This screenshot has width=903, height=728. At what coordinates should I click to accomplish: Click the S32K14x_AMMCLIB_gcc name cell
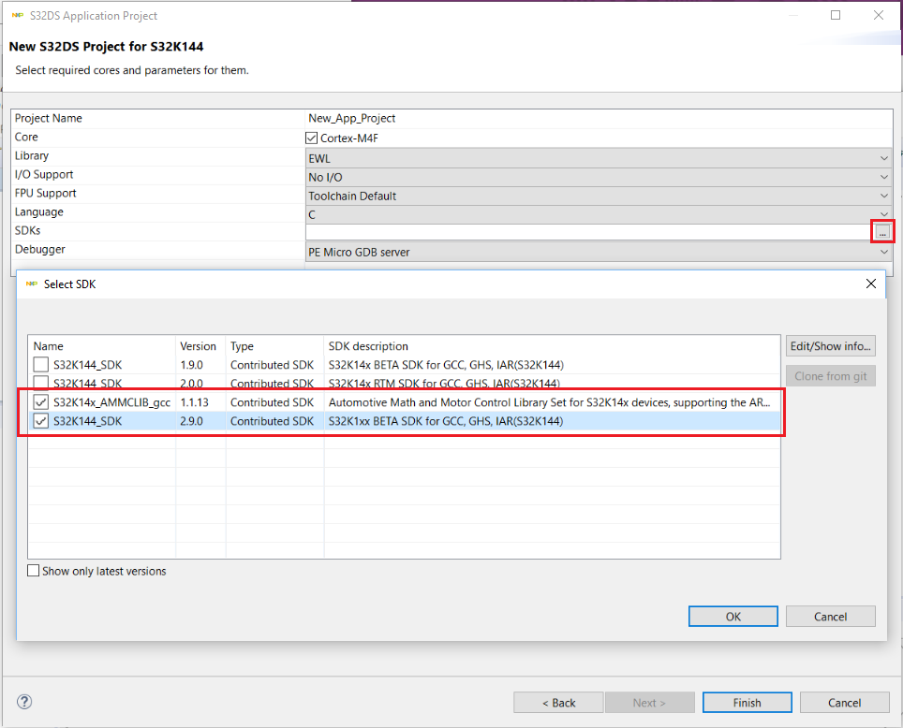coord(111,402)
